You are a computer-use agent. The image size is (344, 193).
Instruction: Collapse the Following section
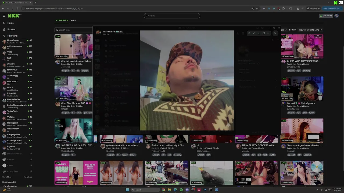click(x=12, y=36)
